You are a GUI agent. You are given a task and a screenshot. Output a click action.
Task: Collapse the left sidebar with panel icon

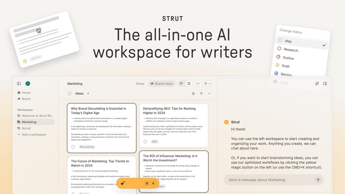tap(19, 84)
